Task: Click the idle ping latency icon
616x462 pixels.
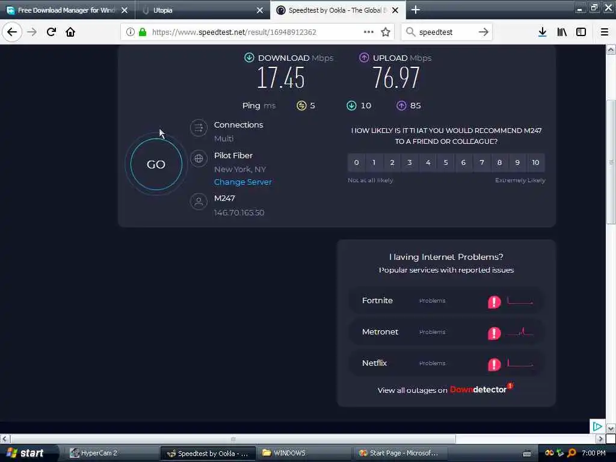Action: coord(301,105)
